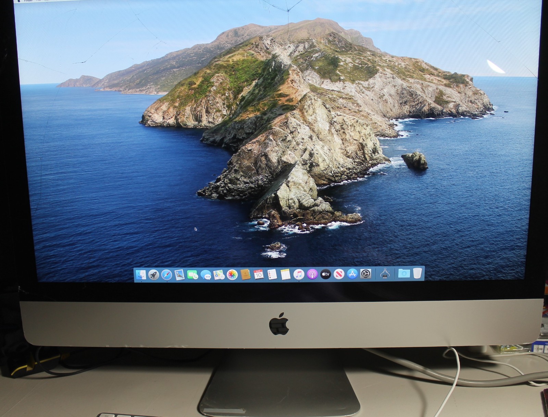The height and width of the screenshot is (417, 548).
Task: Launch Safari from the Dock
Action: tap(167, 274)
